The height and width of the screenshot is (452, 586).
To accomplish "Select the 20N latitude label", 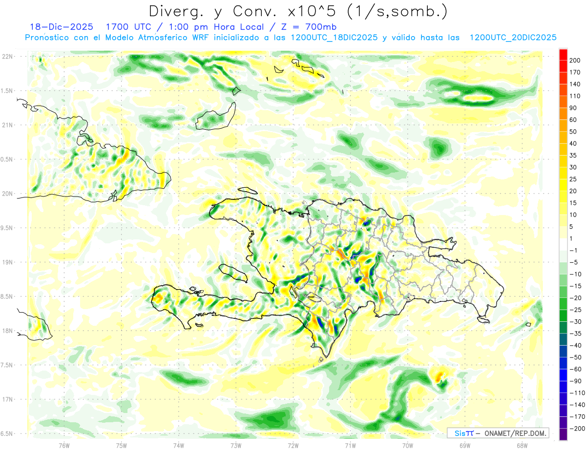I will pyautogui.click(x=8, y=194).
